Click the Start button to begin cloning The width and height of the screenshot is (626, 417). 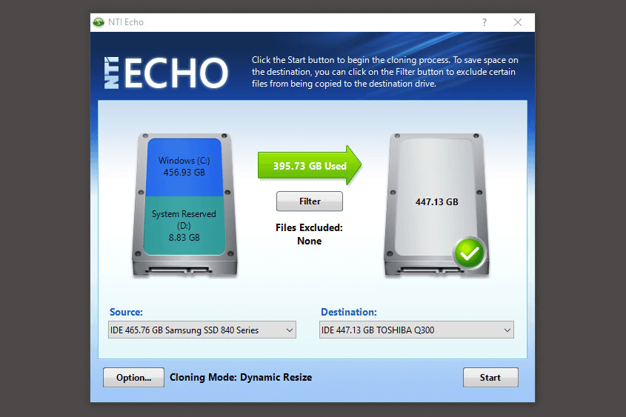[x=490, y=378]
